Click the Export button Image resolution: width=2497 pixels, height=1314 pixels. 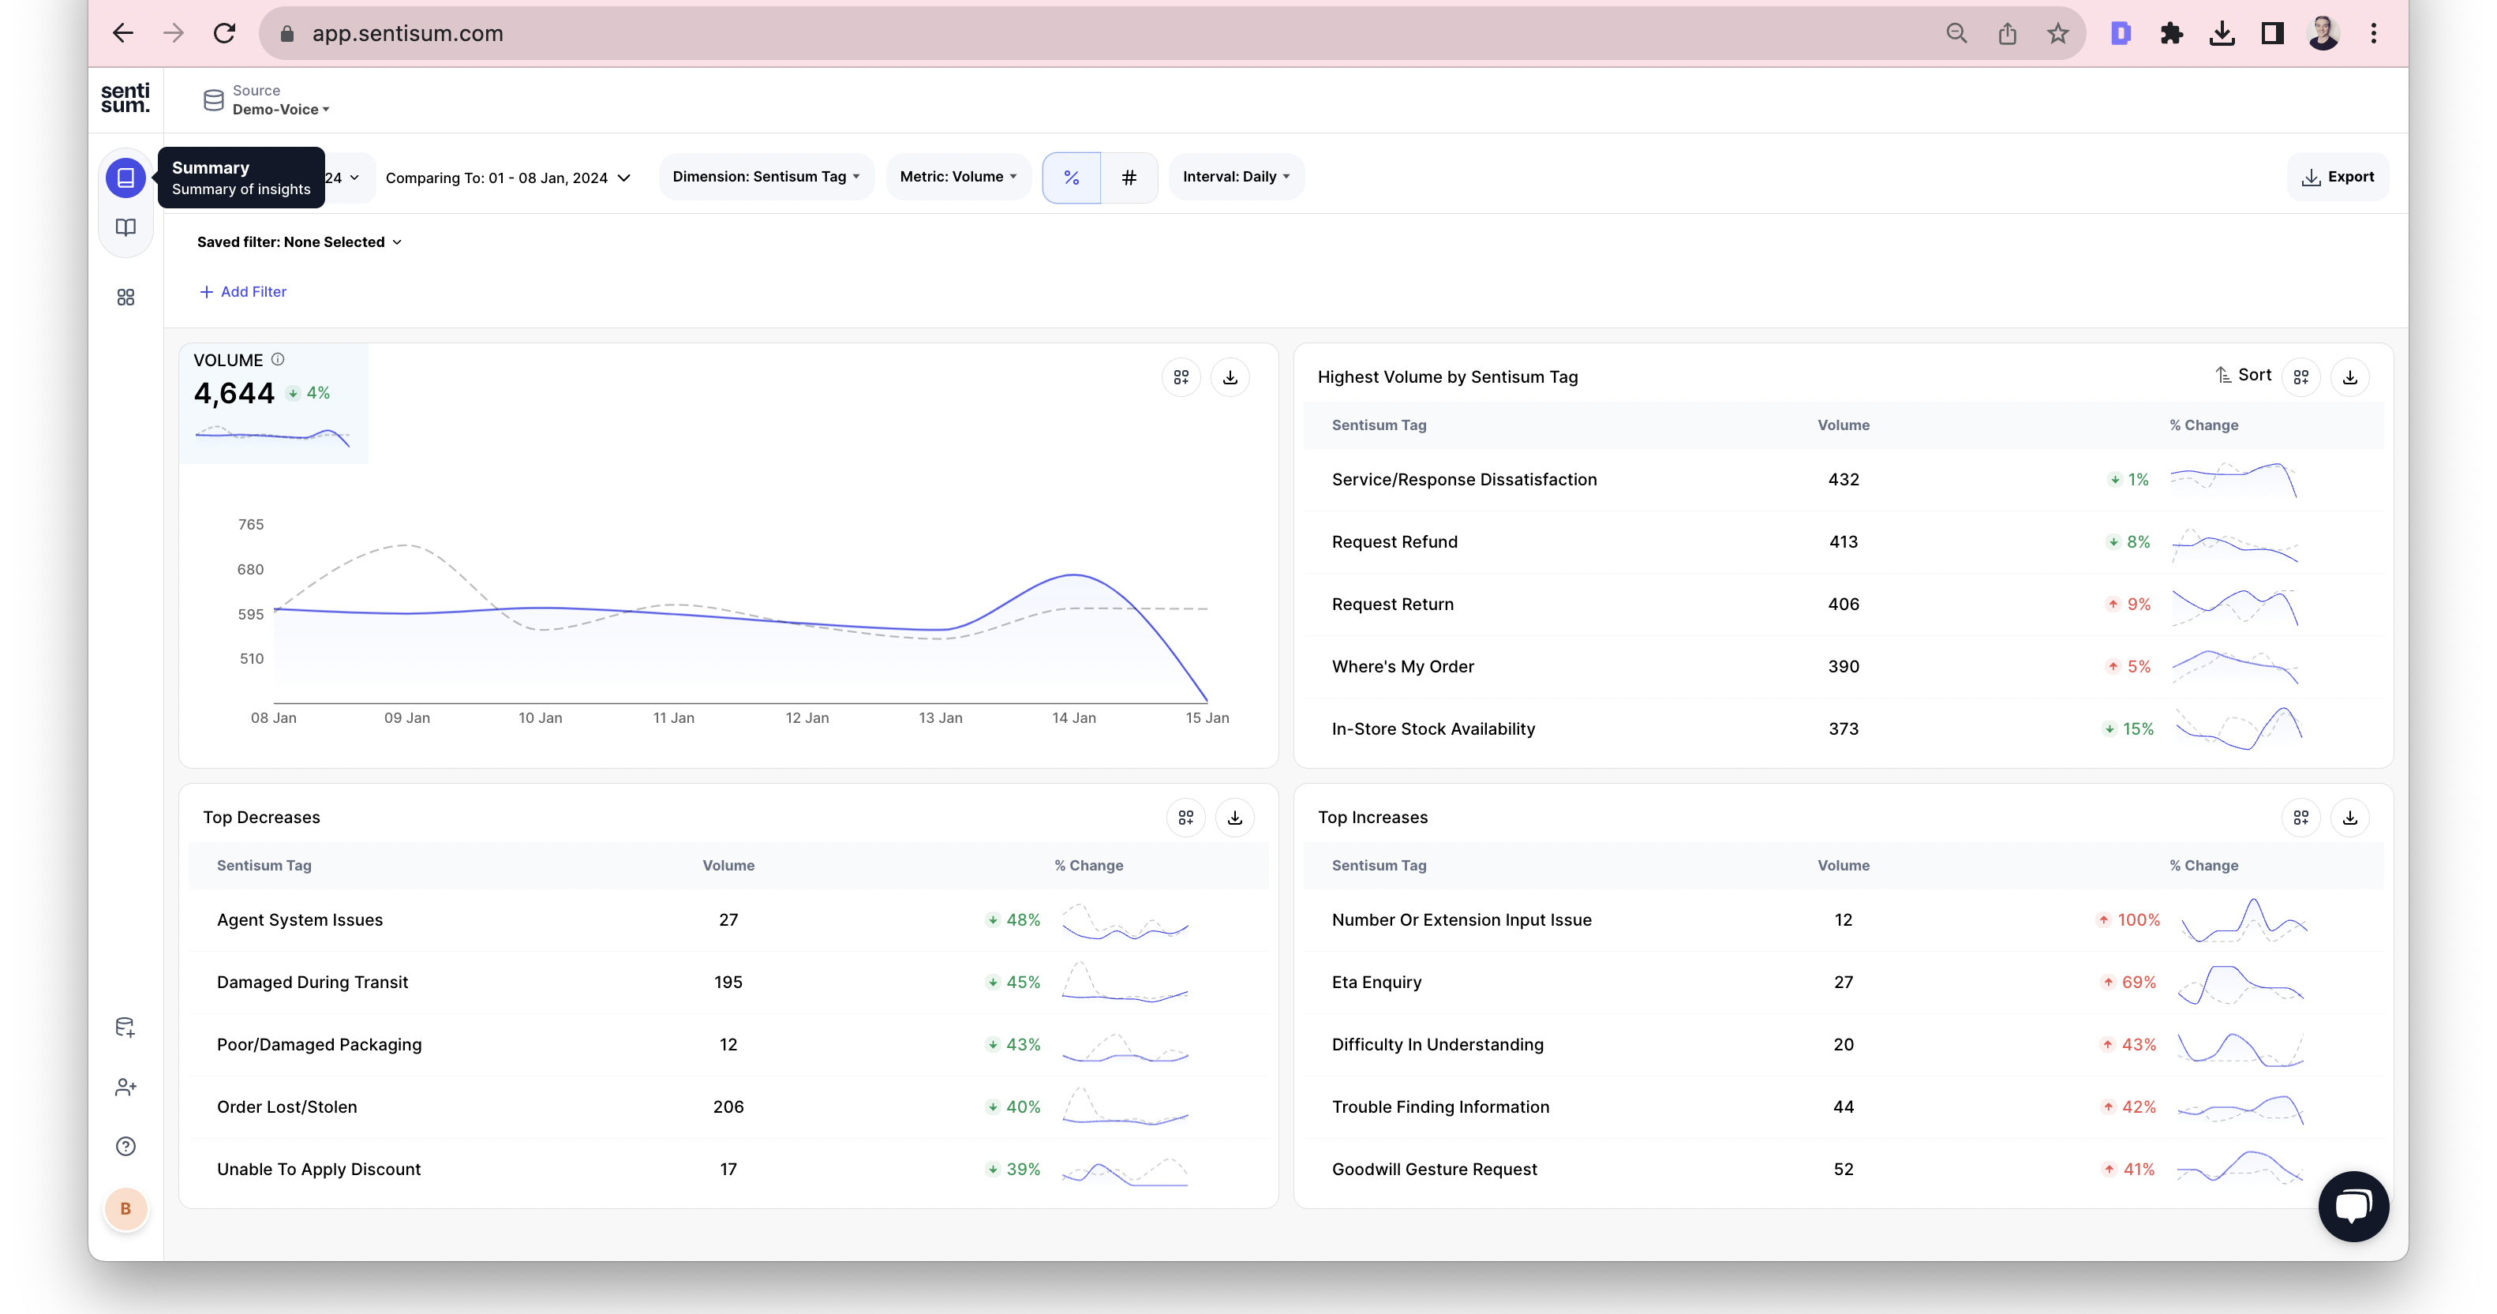pyautogui.click(x=2337, y=176)
